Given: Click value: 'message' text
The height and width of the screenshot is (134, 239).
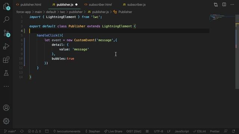Looking at the screenshot, I should 74,50.
